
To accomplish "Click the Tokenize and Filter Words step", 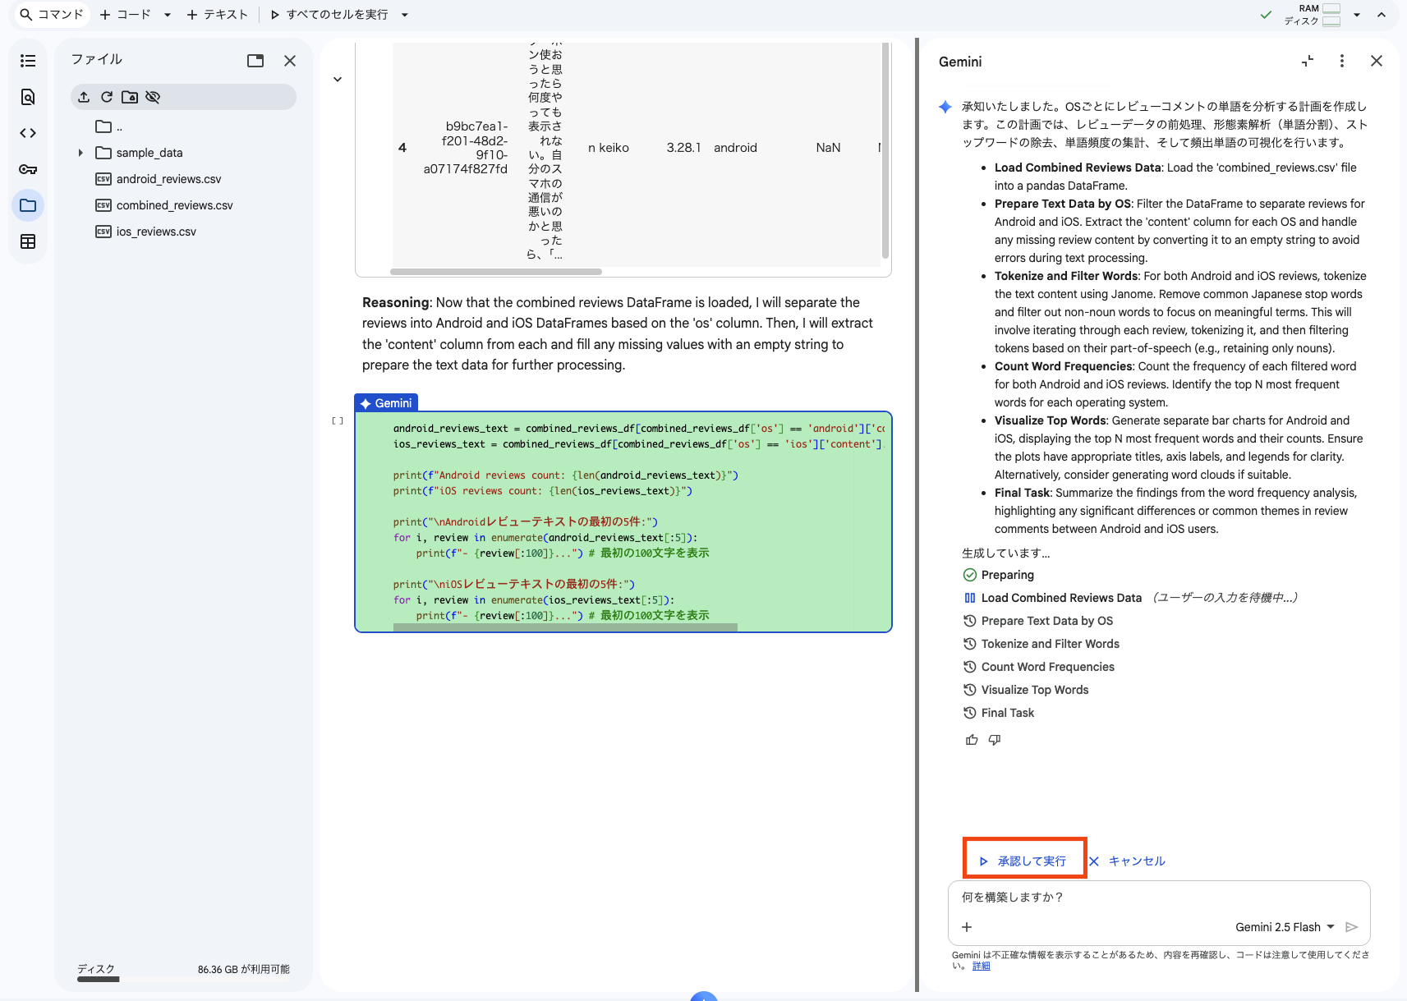I will click(1041, 644).
